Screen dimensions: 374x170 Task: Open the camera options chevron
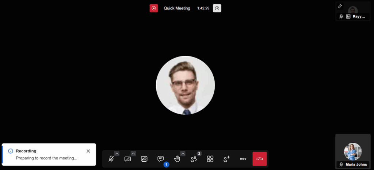133,154
